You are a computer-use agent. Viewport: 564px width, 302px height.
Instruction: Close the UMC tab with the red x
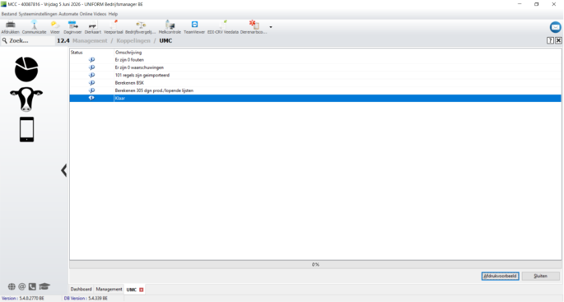pyautogui.click(x=142, y=289)
